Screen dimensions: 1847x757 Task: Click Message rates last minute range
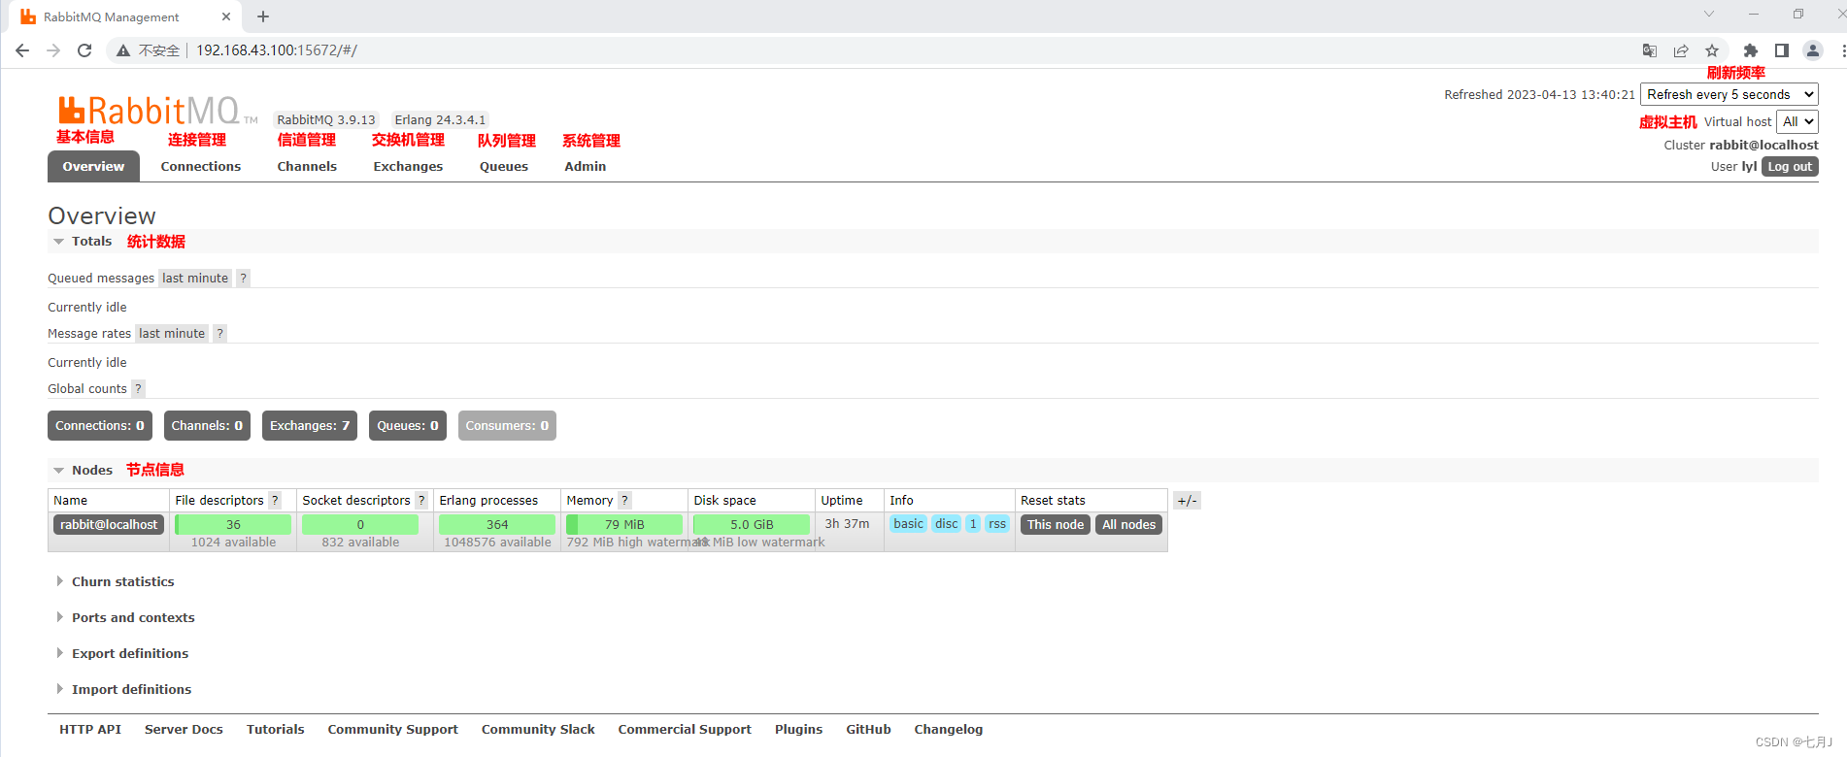coord(172,333)
